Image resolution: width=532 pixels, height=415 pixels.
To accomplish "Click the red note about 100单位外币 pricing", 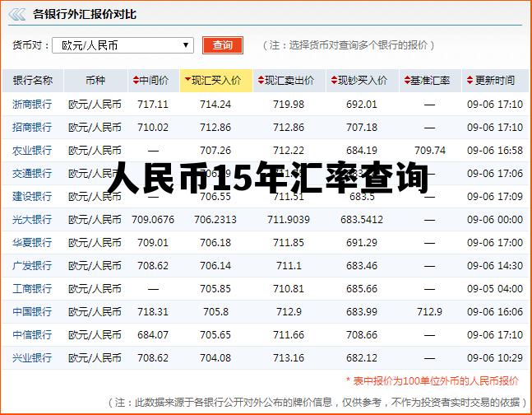I will click(x=433, y=381).
